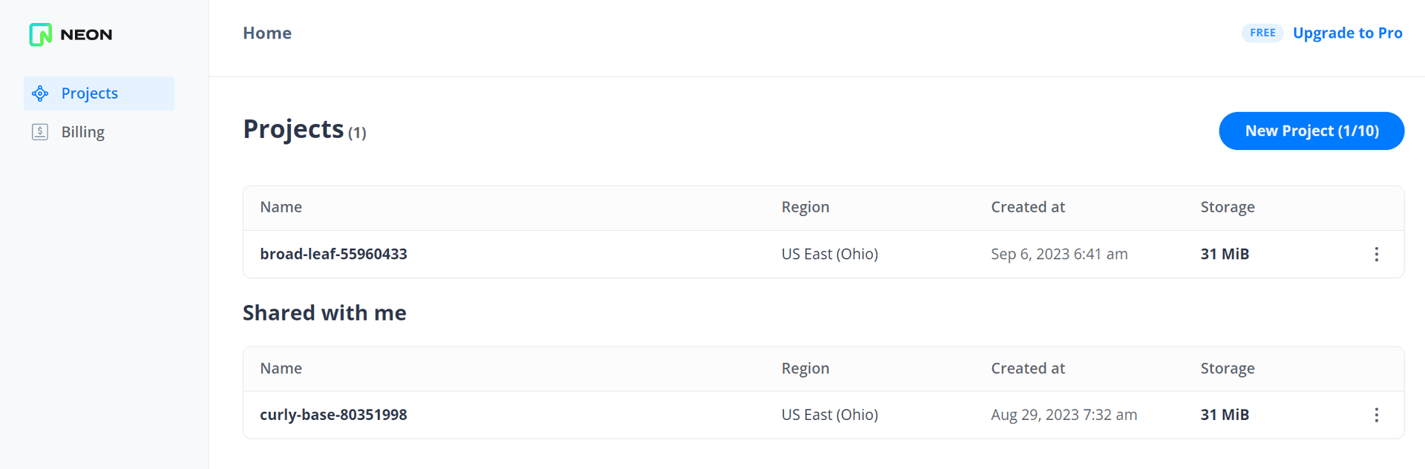Viewport: 1425px width, 469px height.
Task: Click Created at header in Shared table
Action: pyautogui.click(x=1028, y=368)
